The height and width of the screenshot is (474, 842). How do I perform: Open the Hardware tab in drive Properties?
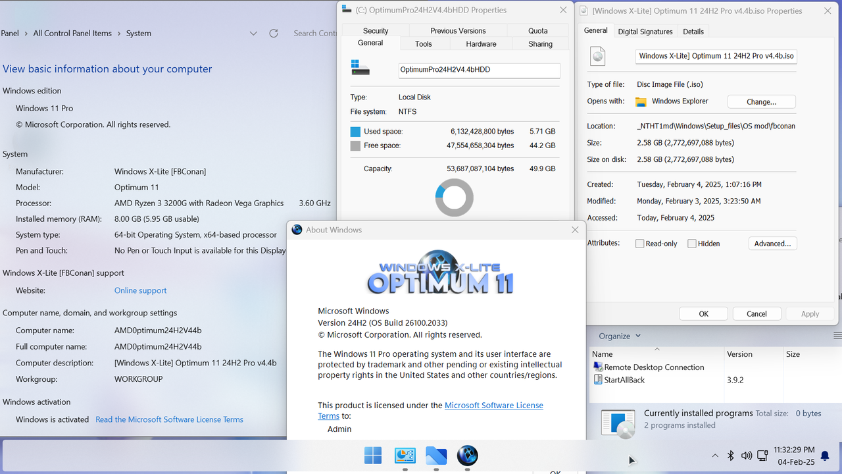pos(481,43)
